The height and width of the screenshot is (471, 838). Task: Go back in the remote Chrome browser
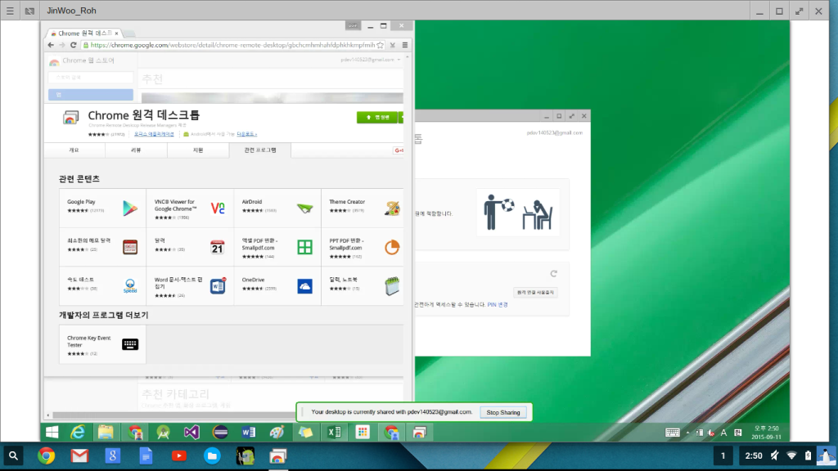tap(51, 46)
